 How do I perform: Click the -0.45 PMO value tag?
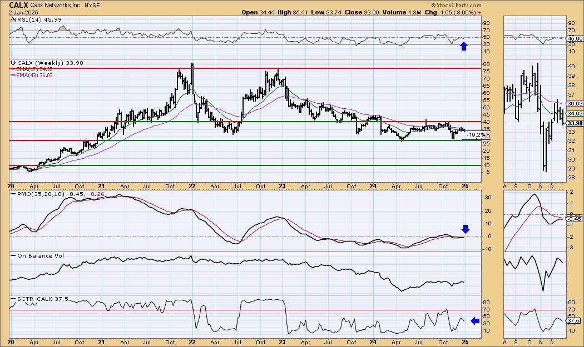click(x=575, y=219)
